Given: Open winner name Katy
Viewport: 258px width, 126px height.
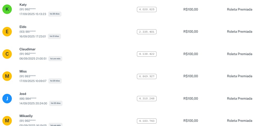Looking at the screenshot, I should pyautogui.click(x=23, y=5).
